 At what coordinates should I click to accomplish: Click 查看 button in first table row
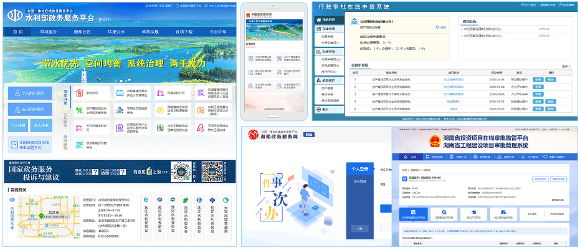538,79
